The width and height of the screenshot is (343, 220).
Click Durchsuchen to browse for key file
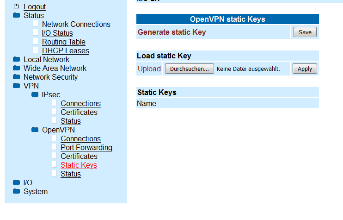190,69
